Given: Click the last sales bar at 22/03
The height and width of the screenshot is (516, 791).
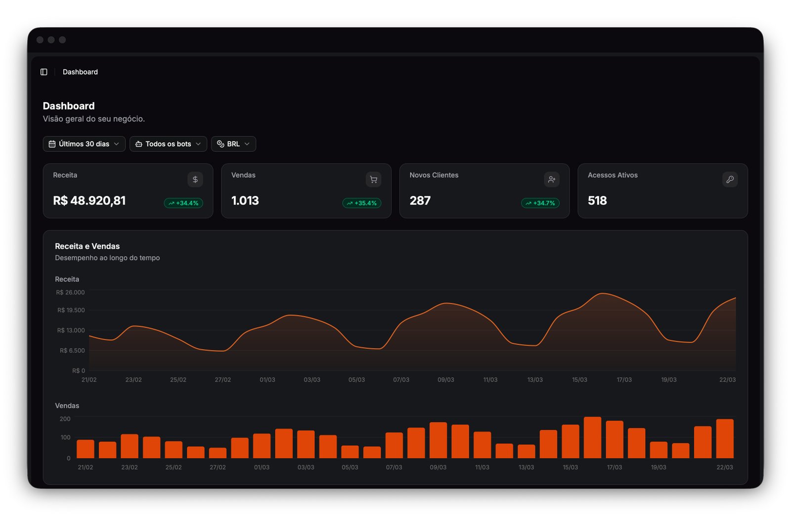Looking at the screenshot, I should [x=725, y=438].
